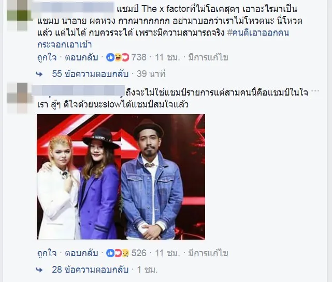332x282 pixels.
Task: Open first commenter's blurred profile picture
Action: point(19,15)
